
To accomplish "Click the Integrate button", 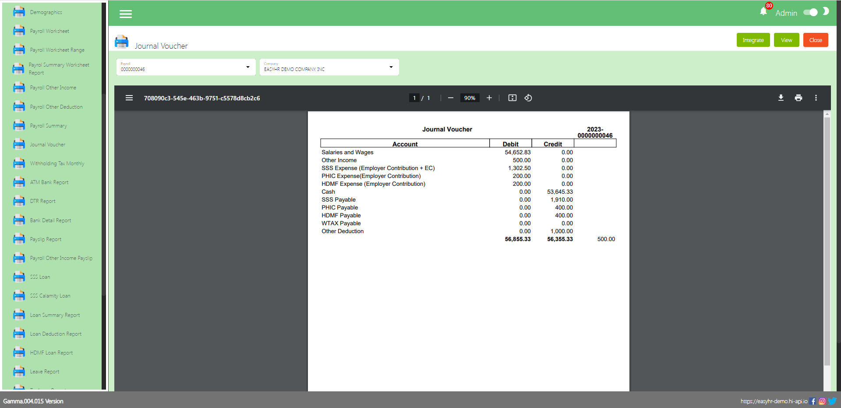I will pos(753,40).
